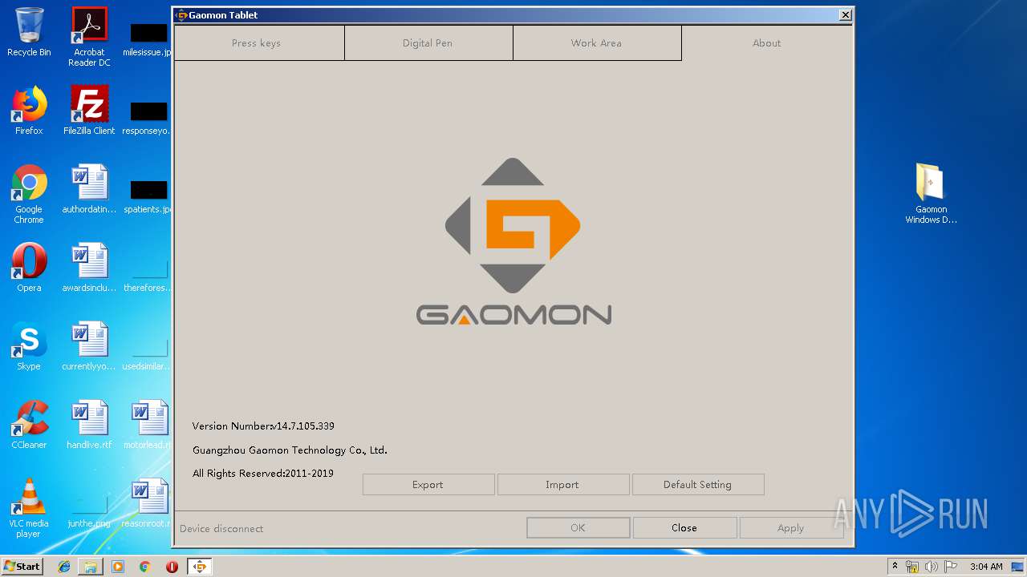Select currentlyyo... Word document icon

[x=89, y=346]
